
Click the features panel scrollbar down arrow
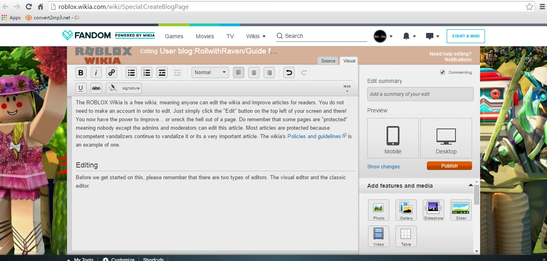477,251
